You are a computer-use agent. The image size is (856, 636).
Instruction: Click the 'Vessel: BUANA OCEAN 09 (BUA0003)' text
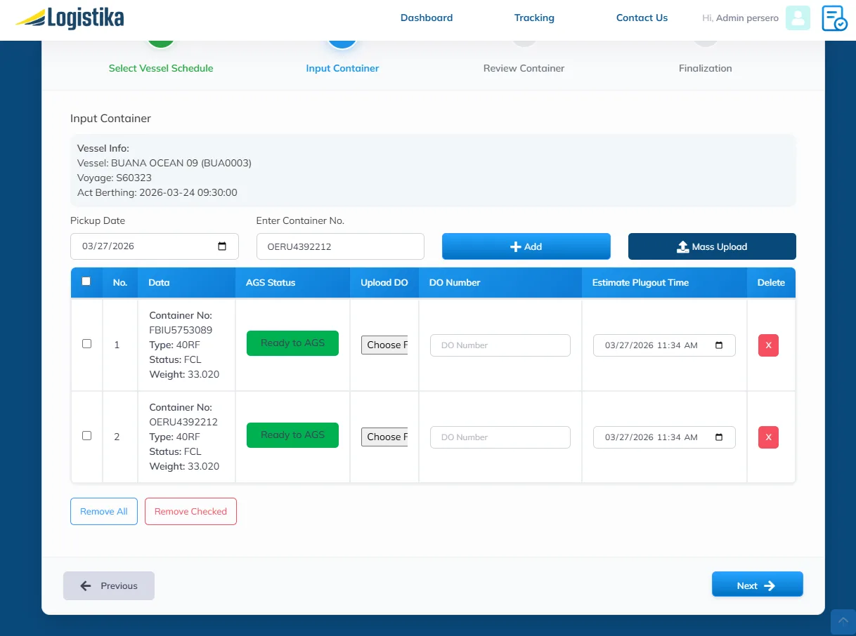point(164,163)
